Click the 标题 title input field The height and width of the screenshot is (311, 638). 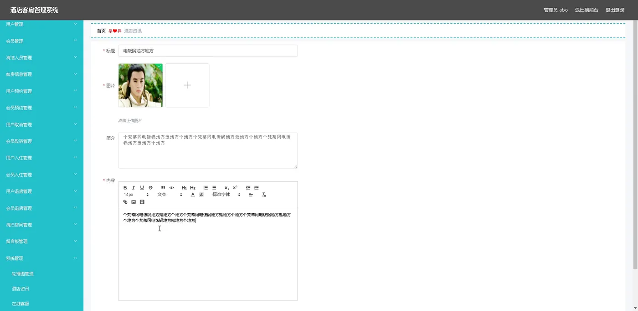click(208, 51)
